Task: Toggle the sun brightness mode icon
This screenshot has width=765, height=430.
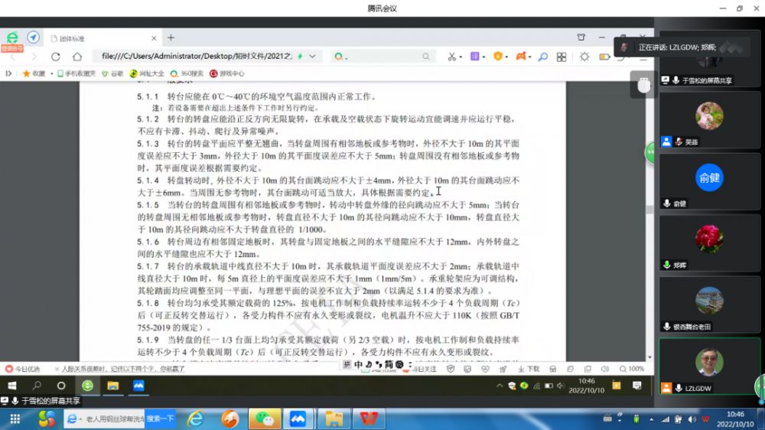Action: (x=584, y=57)
